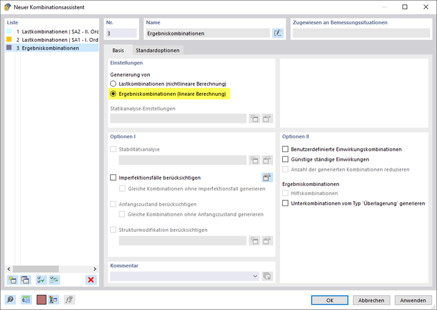Toggle Stabilitätsanalyse checkbox
This screenshot has width=437, height=310.
click(x=113, y=149)
